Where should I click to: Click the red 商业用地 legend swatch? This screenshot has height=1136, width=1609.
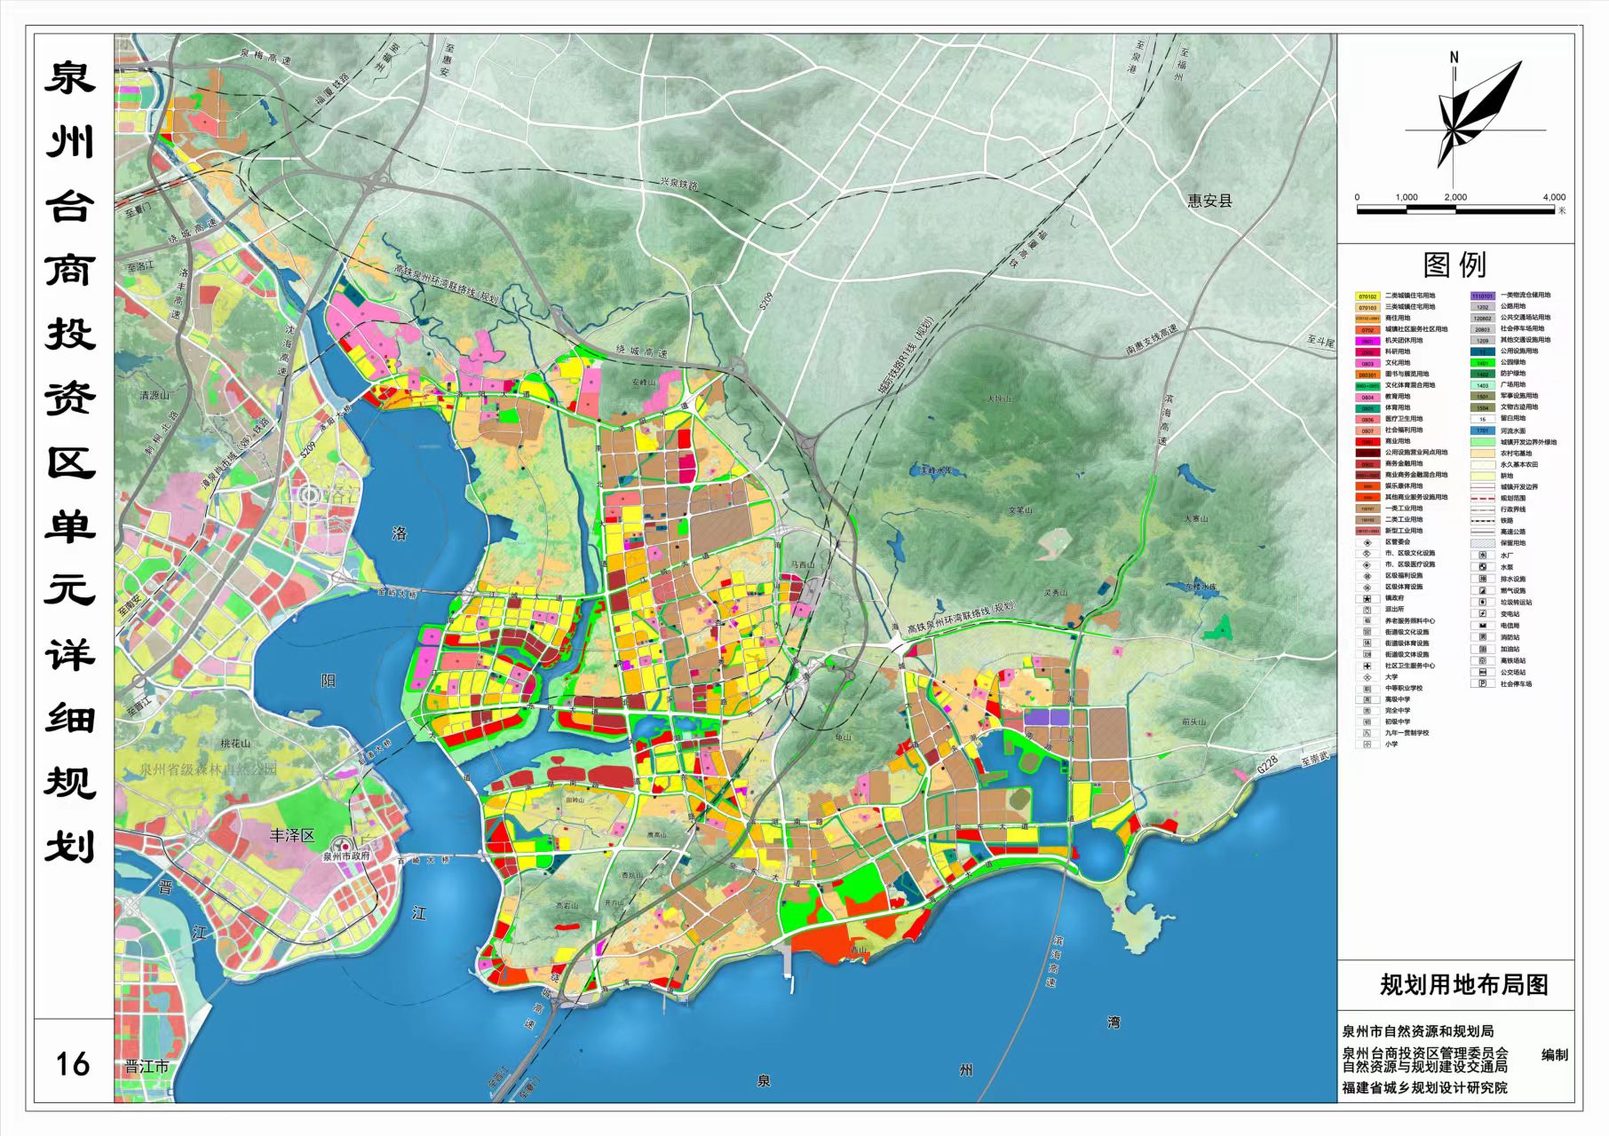[x=1367, y=441]
